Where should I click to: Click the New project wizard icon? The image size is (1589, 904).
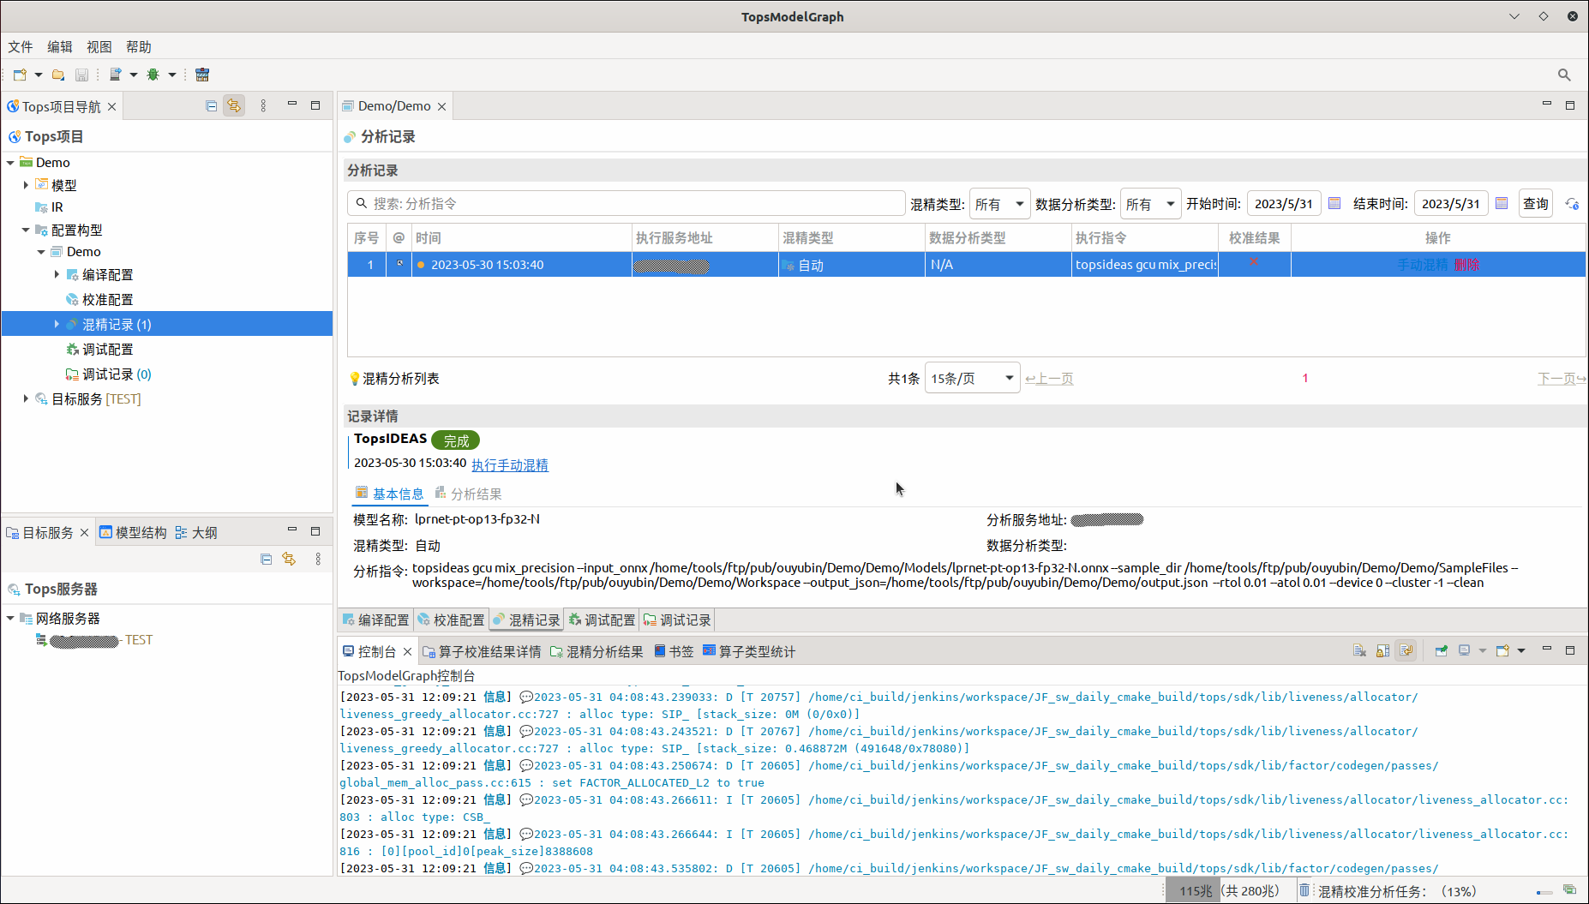(20, 75)
